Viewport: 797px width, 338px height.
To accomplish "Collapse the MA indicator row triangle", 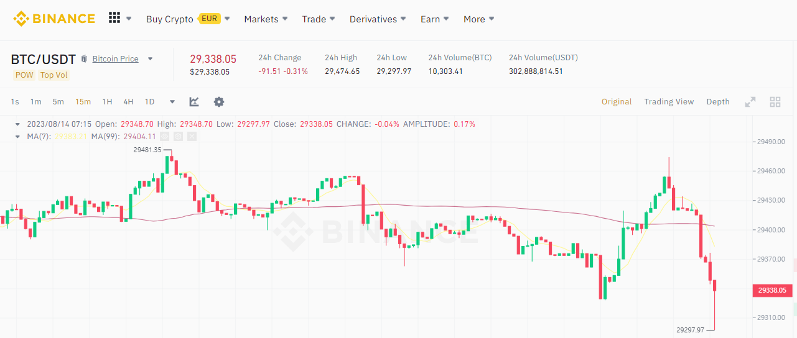I will (x=17, y=137).
